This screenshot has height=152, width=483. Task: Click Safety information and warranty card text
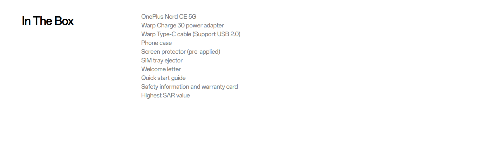(189, 87)
